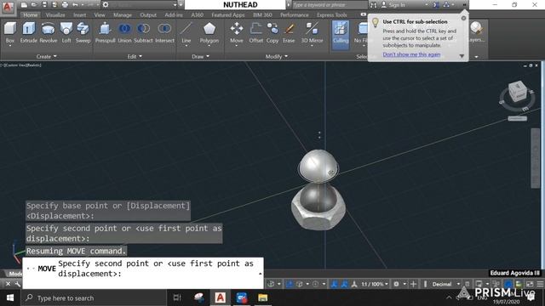Click the Sign In button
Viewport: 545px width, 306px height.
point(393,5)
